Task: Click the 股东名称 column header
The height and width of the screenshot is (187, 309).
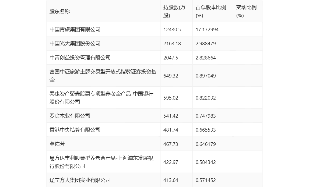Action: (x=60, y=11)
